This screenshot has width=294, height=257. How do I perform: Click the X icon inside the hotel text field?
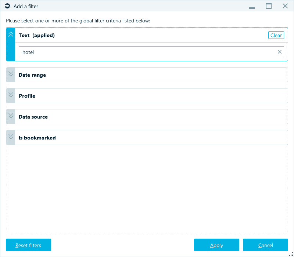280,52
